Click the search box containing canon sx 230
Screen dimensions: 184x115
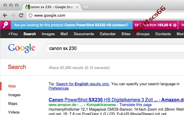pyautogui.click(x=115, y=48)
